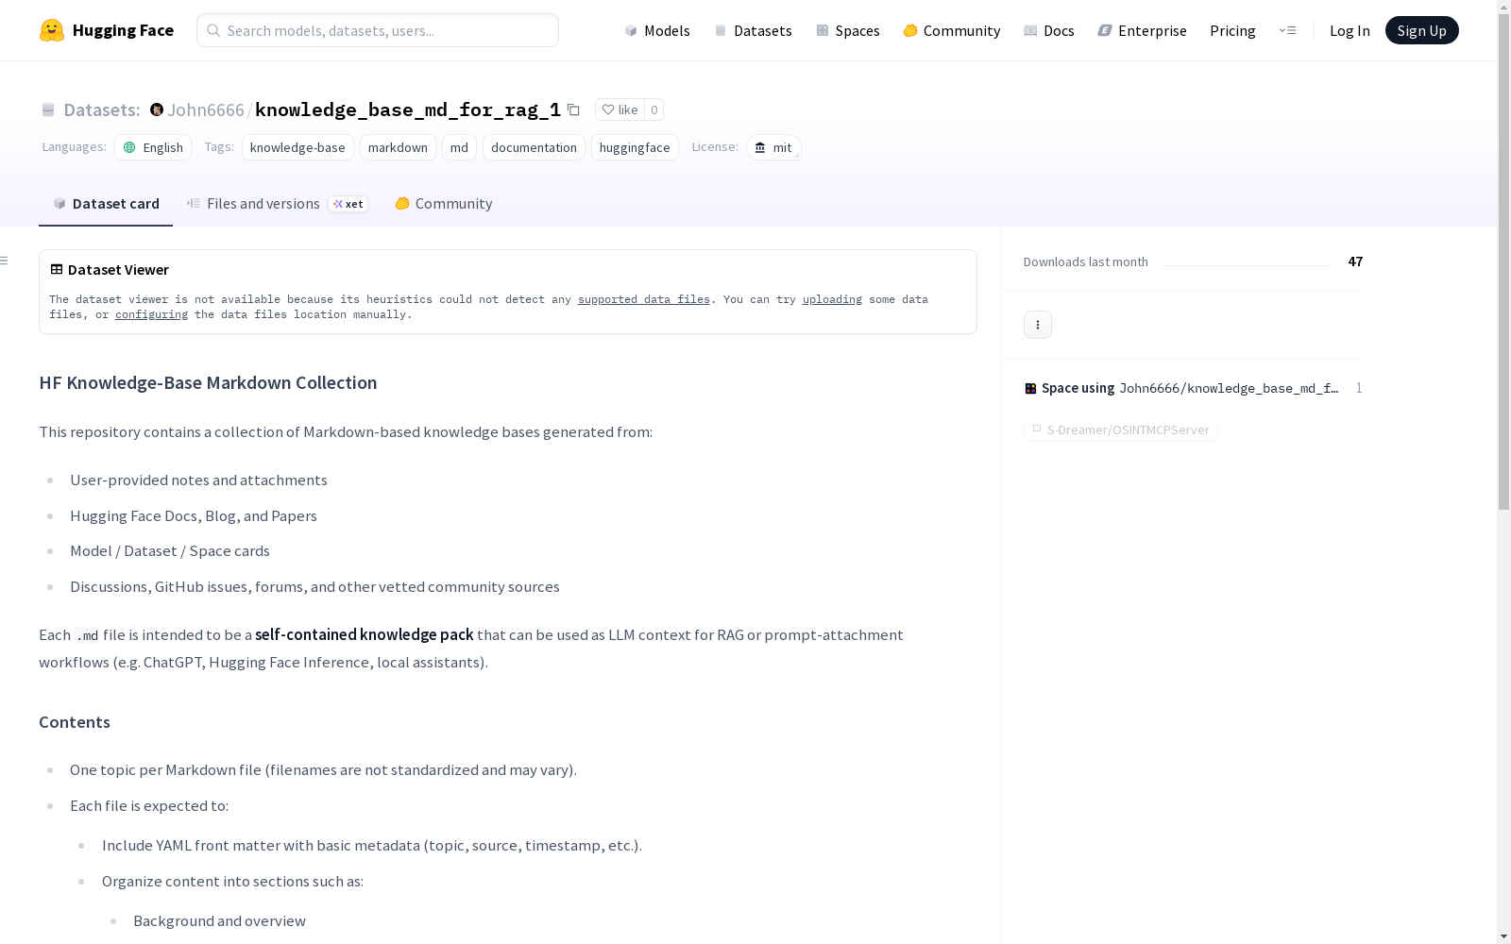Click the HF Knowledge-Base Markdown Collection heading

[x=208, y=382]
